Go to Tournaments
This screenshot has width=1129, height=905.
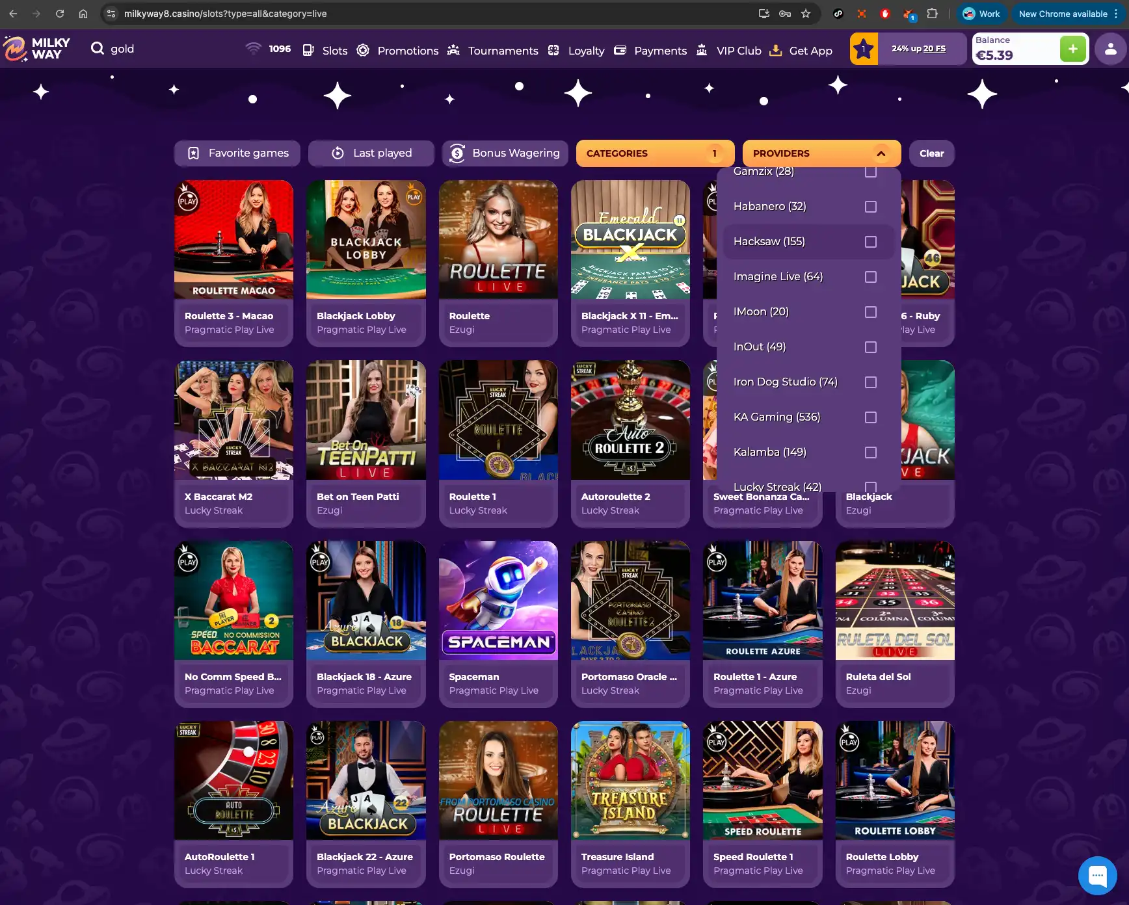click(492, 50)
